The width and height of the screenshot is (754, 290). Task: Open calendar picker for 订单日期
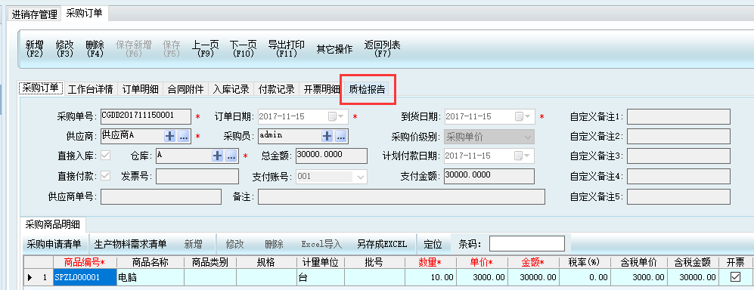point(332,116)
